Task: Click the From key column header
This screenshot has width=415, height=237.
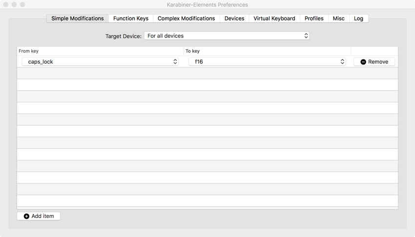Action: click(100, 51)
